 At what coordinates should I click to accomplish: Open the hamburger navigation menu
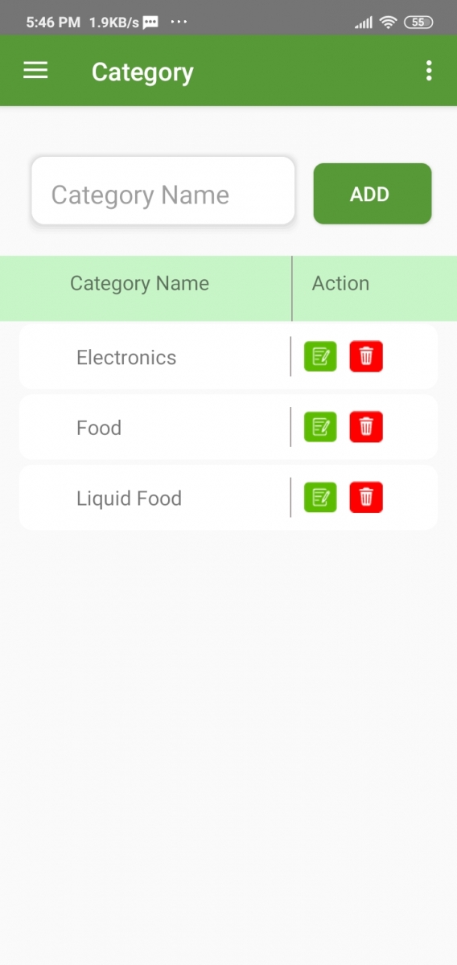35,71
